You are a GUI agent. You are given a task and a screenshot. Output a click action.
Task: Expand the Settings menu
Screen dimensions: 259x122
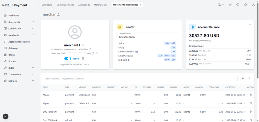(x=19, y=81)
